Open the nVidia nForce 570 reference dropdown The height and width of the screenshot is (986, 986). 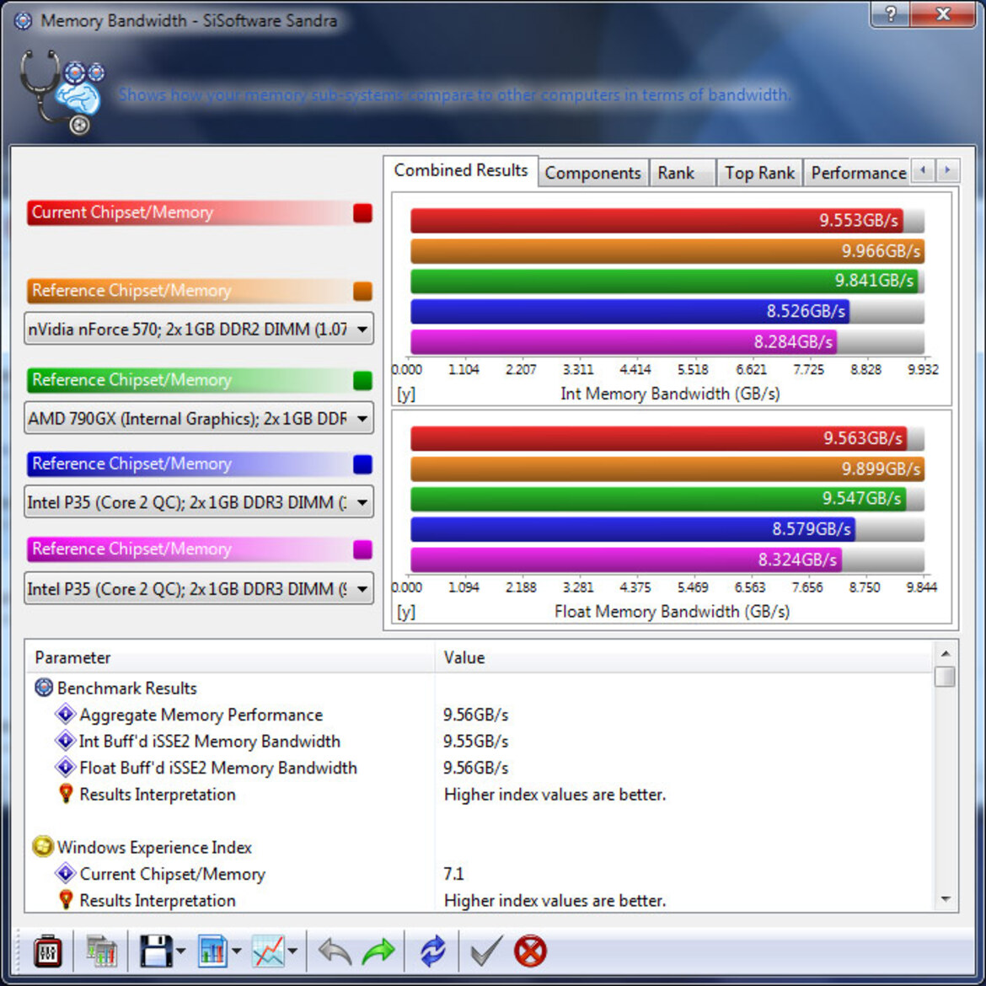[199, 329]
